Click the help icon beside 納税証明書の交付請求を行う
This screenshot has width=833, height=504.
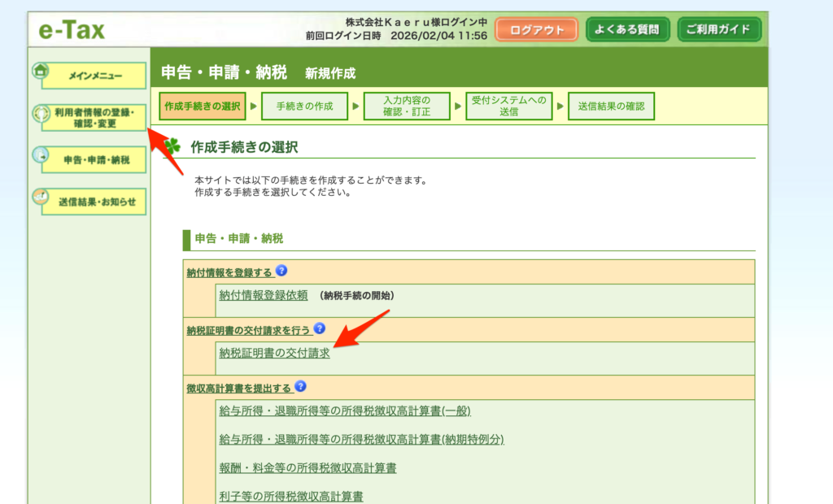(x=319, y=328)
